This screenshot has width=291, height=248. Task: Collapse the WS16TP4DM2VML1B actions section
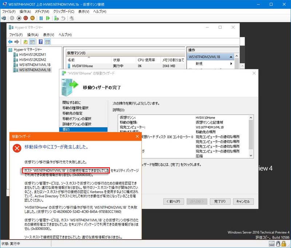(231, 57)
